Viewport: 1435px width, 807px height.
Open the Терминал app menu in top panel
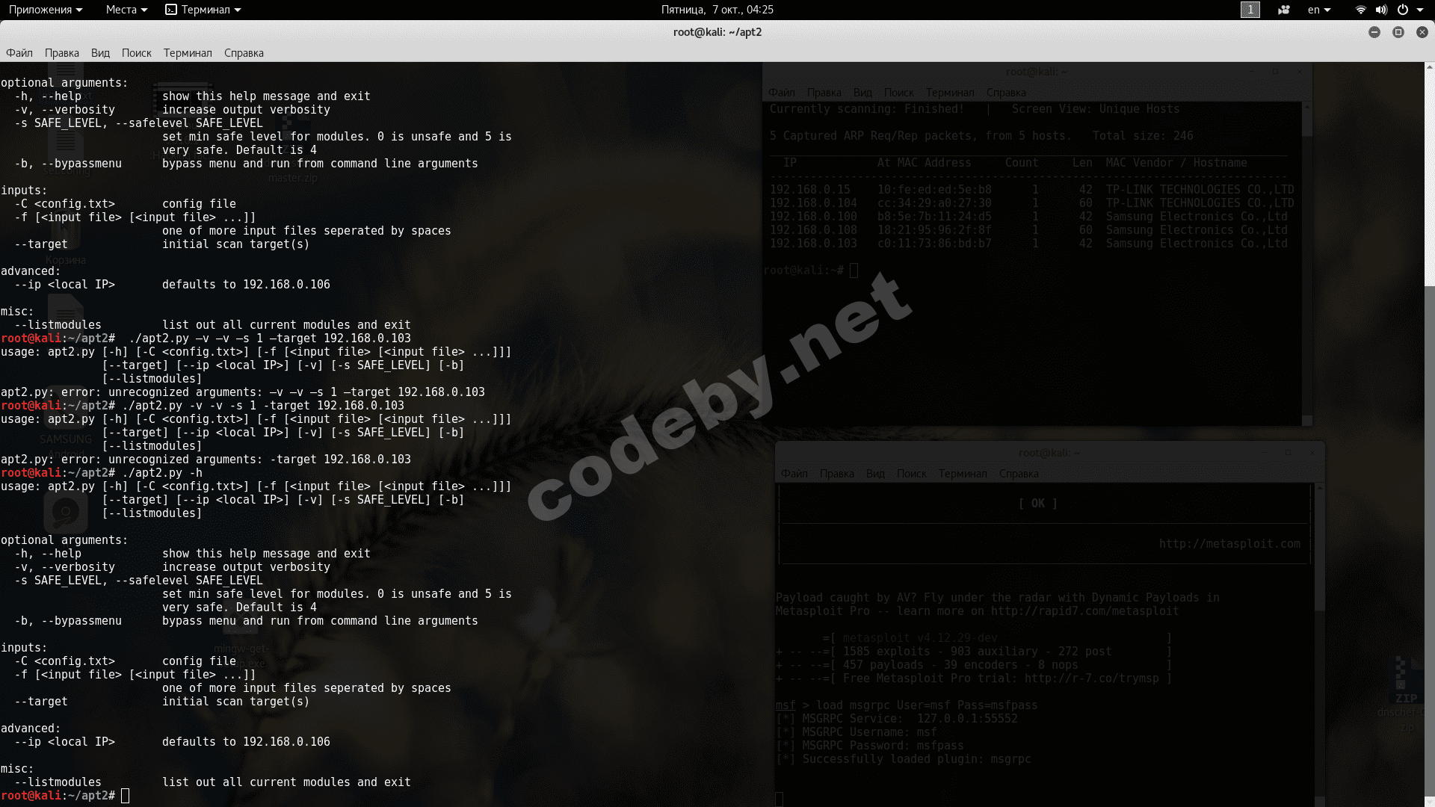(203, 10)
